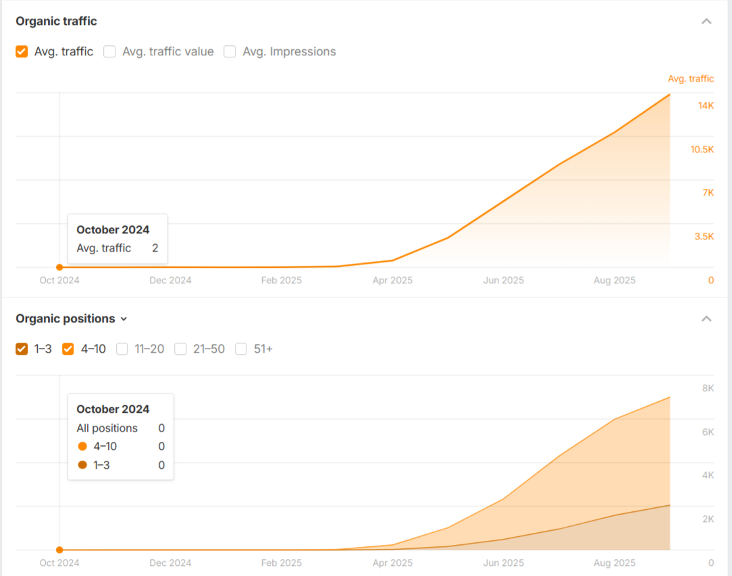Viewport: 732px width, 576px height.
Task: Show the 11–20 positions range
Action: tap(122, 349)
